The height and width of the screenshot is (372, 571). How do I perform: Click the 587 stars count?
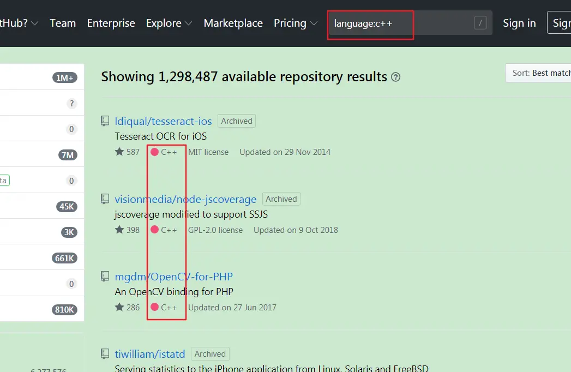point(133,152)
